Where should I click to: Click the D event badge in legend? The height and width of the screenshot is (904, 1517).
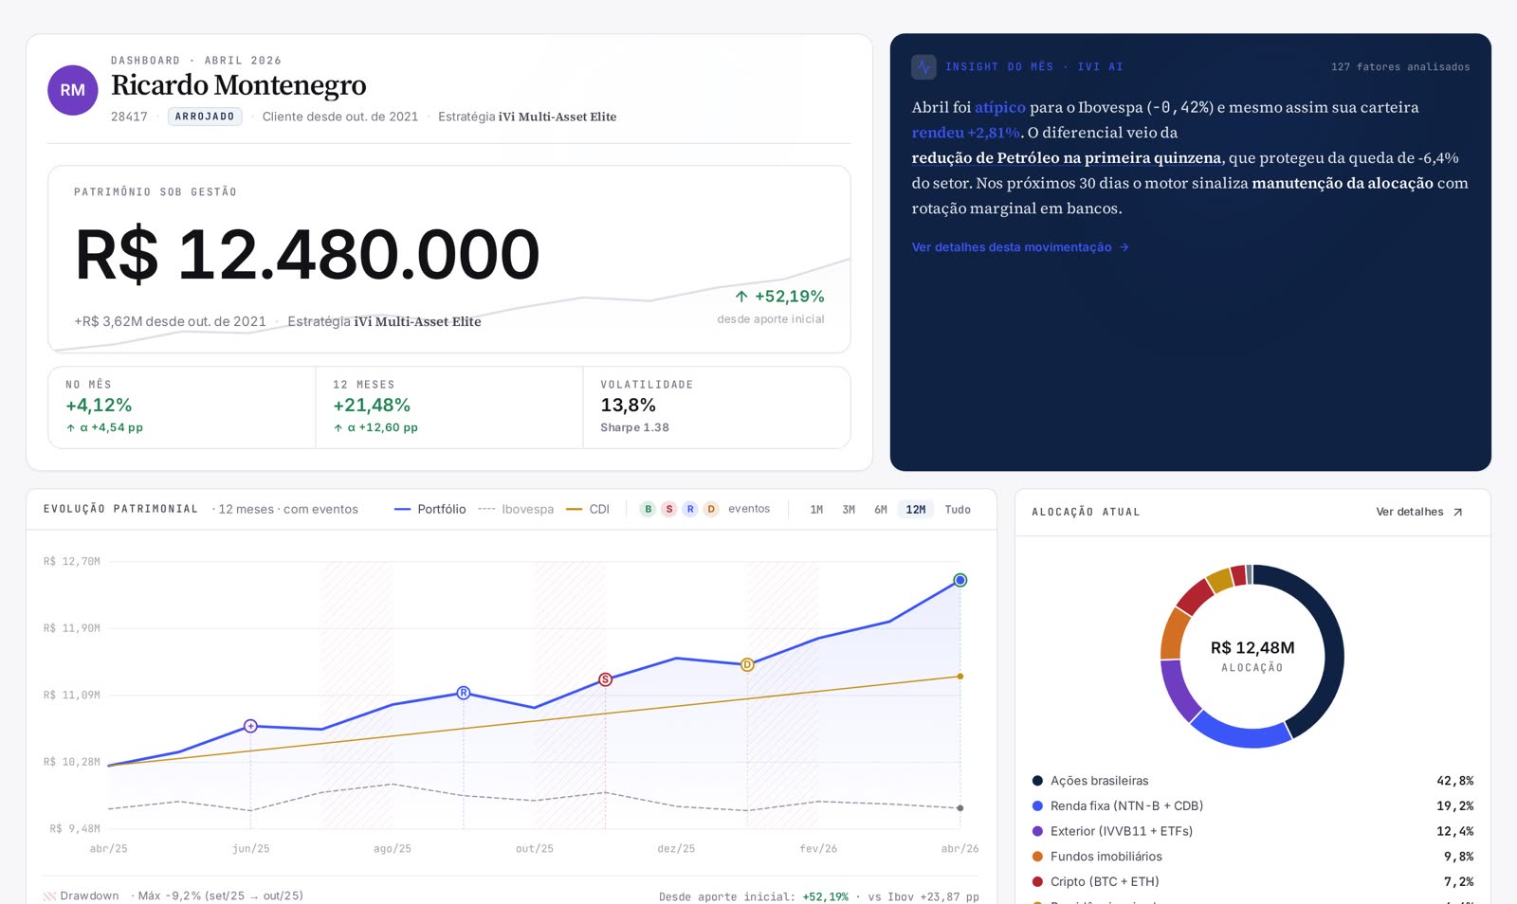[x=711, y=509]
